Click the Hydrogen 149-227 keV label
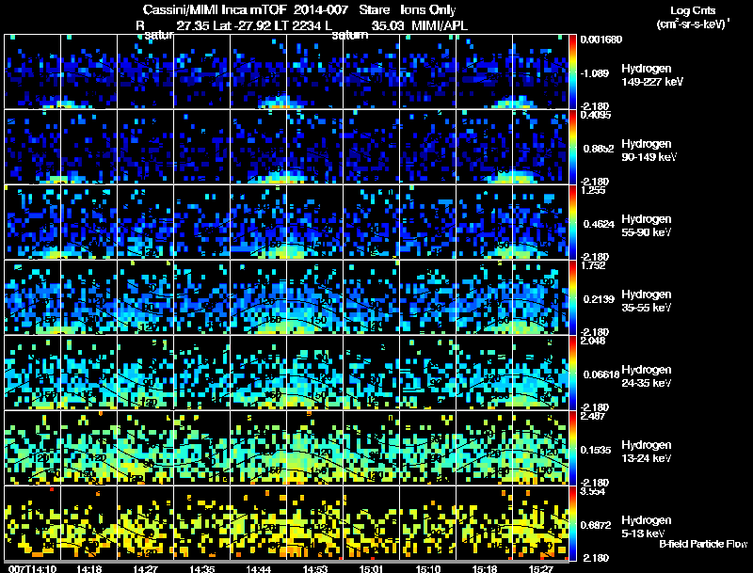 (x=652, y=75)
